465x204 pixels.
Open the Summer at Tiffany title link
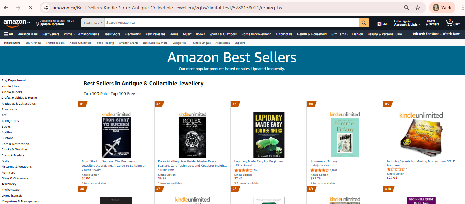(324, 161)
